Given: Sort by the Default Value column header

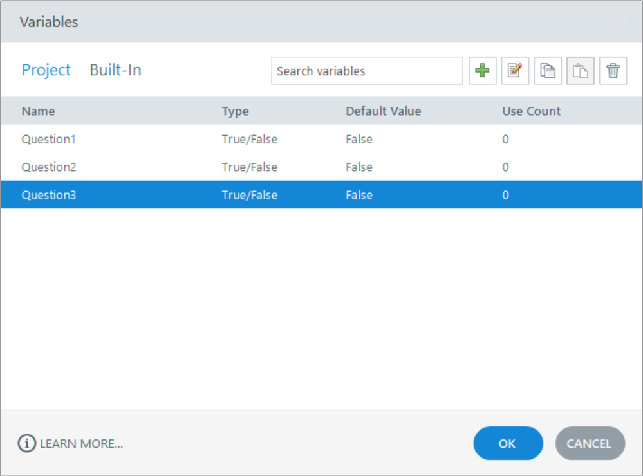Looking at the screenshot, I should coord(383,111).
